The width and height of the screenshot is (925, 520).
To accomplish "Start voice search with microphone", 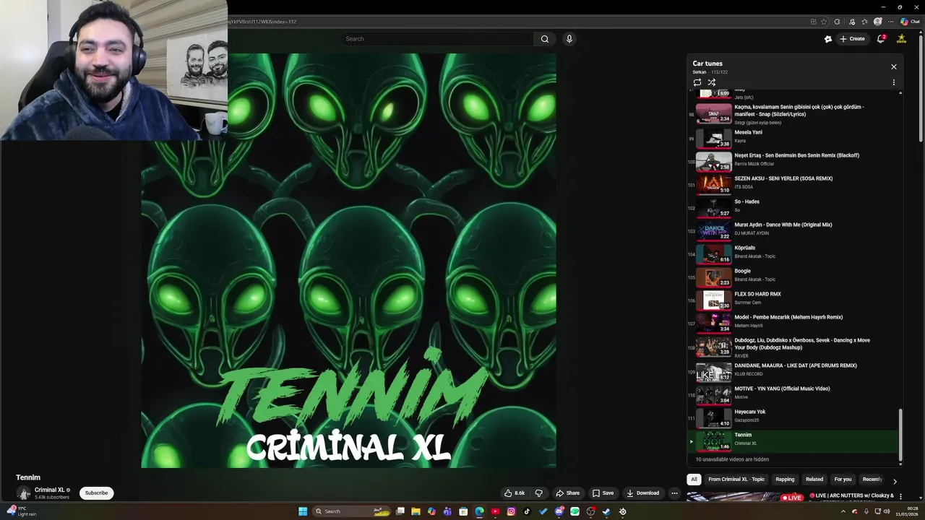I will (x=569, y=39).
